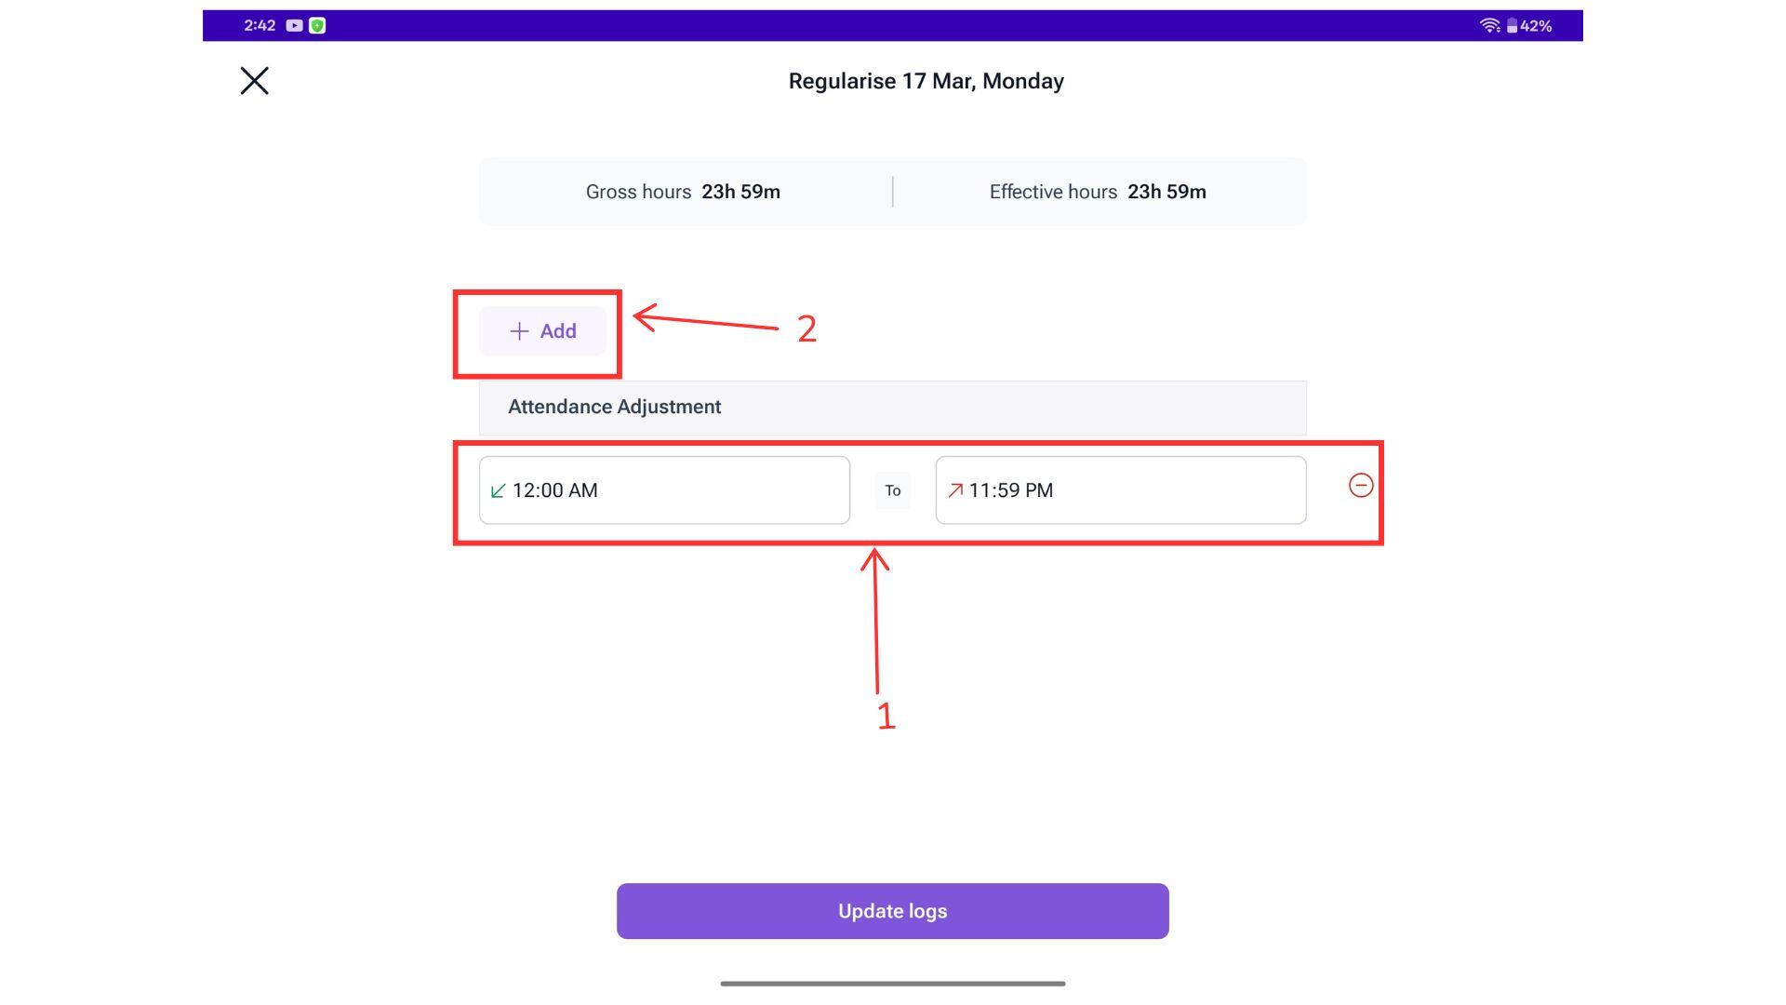Tap the "To" label between time fields
This screenshot has width=1786, height=1005.
(x=892, y=490)
